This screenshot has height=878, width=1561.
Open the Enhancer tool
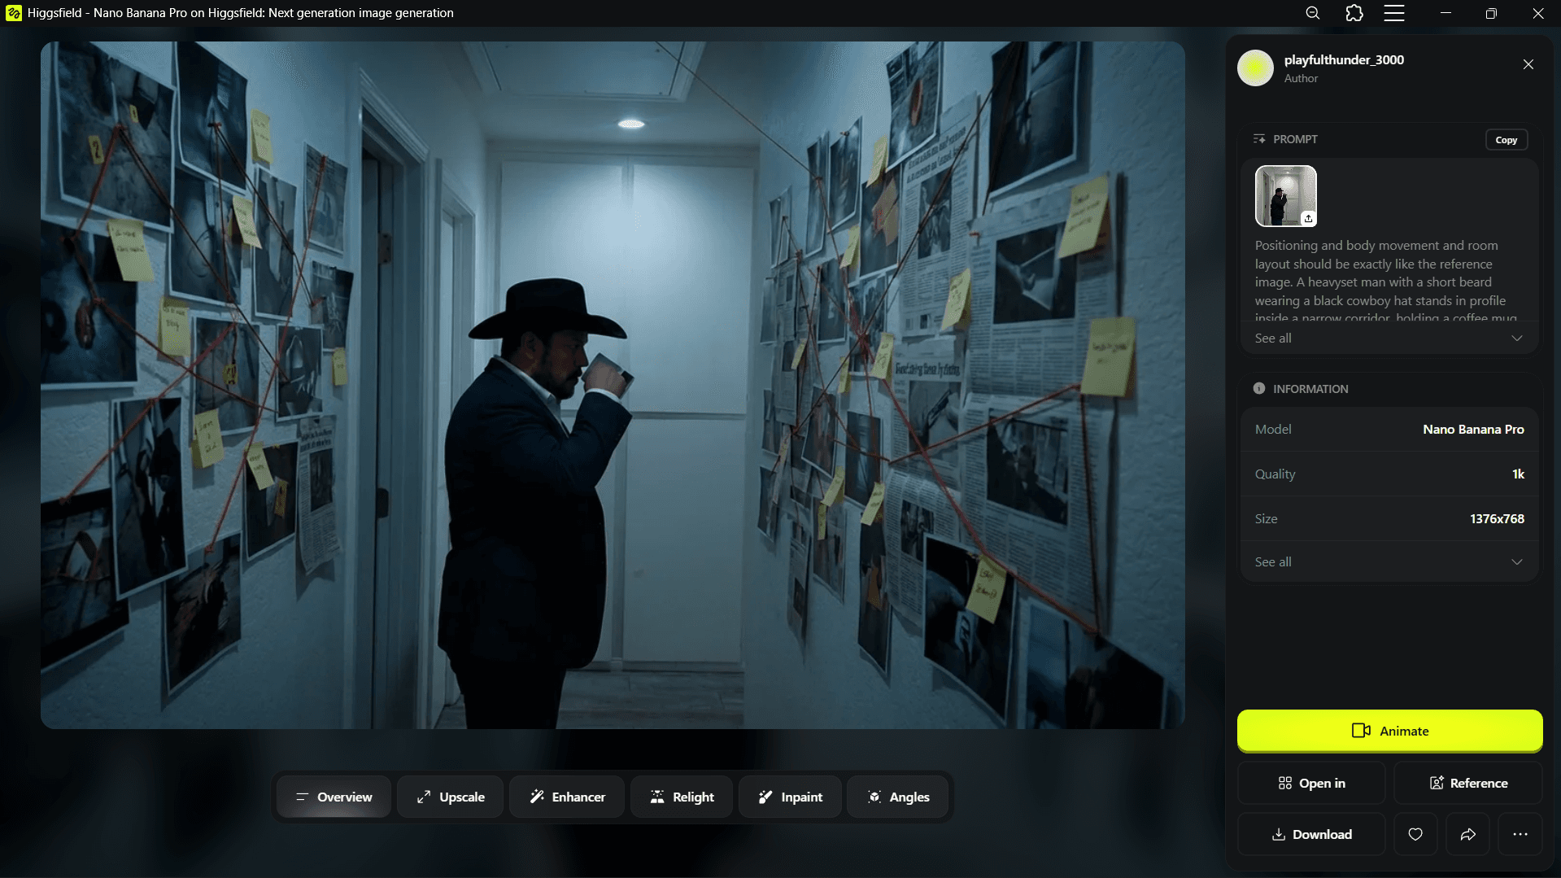tap(566, 797)
